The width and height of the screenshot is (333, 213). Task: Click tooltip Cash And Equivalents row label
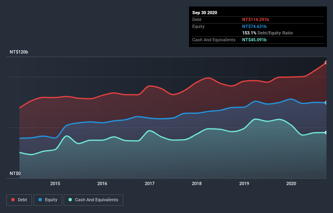214,40
